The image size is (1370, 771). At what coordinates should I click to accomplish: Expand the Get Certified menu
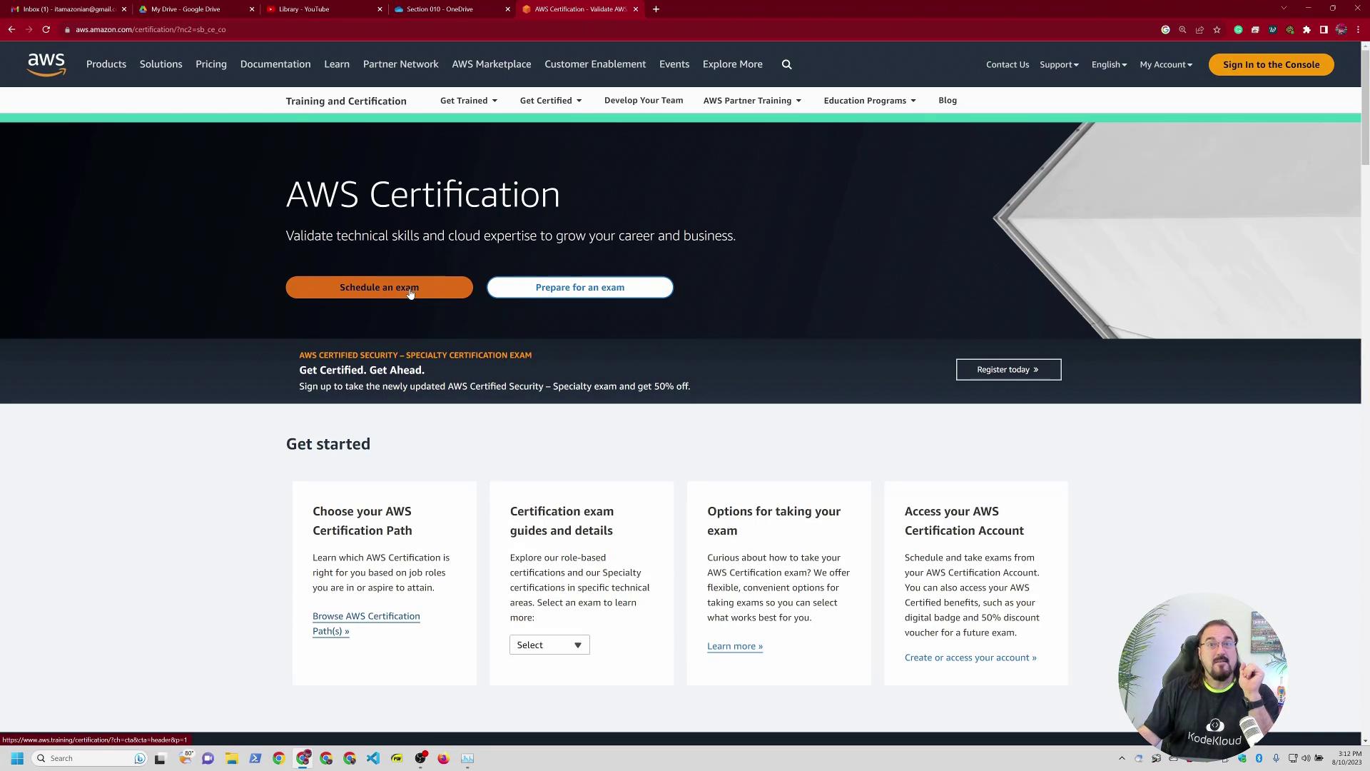550,101
